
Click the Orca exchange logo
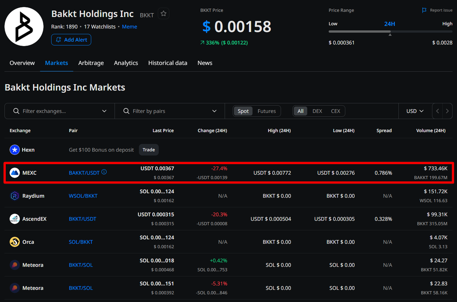(14, 242)
